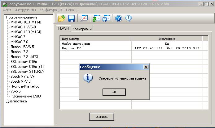215x128 pixels.
Task: Open the Конфигурация menu
Action: [x=51, y=10]
